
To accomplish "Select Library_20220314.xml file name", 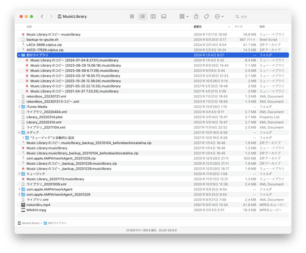I will pyautogui.click(x=44, y=122).
